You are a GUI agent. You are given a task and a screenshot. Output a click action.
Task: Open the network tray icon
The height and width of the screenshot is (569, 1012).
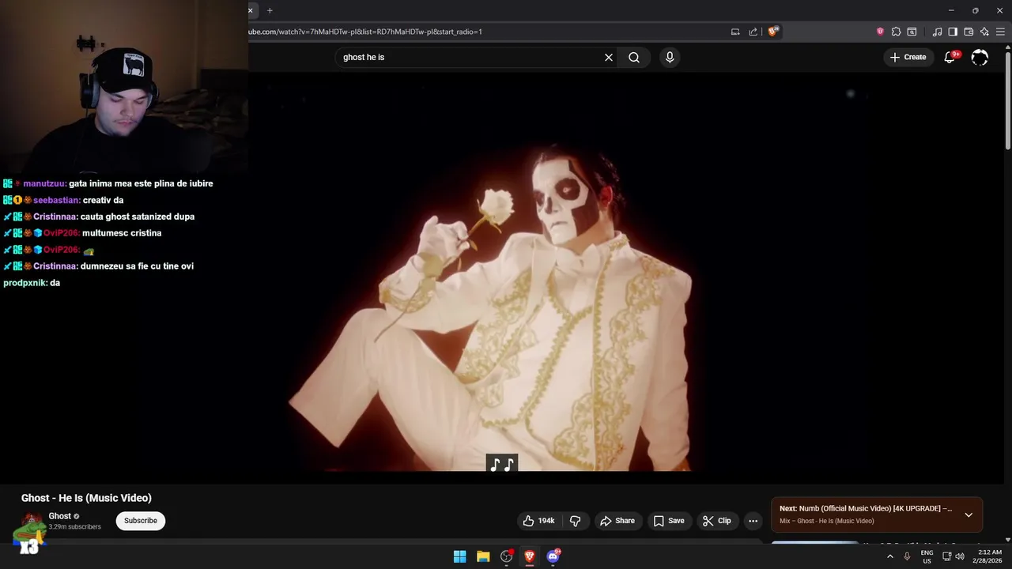(946, 556)
